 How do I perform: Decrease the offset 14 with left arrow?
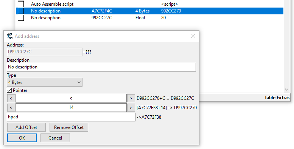[11, 107]
